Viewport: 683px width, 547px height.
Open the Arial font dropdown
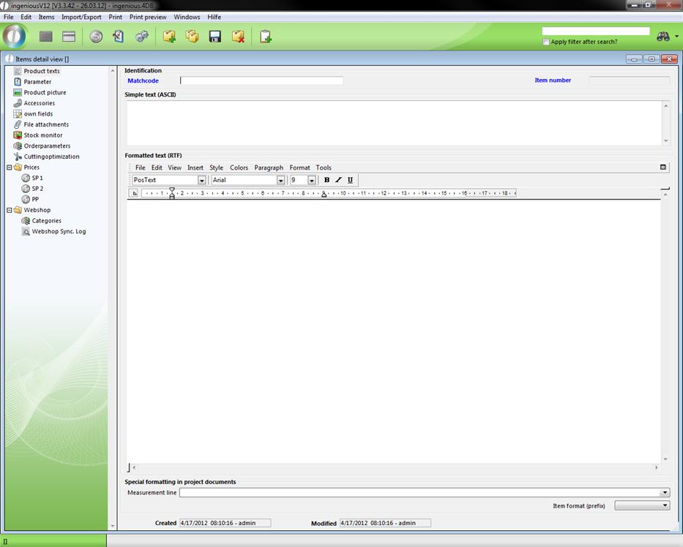(x=280, y=180)
